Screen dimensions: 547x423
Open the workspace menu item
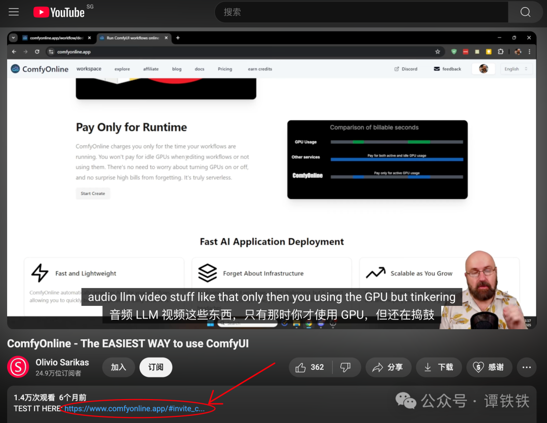click(x=89, y=69)
